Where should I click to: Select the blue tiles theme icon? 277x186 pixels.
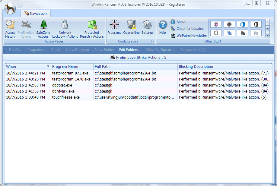coord(229,33)
